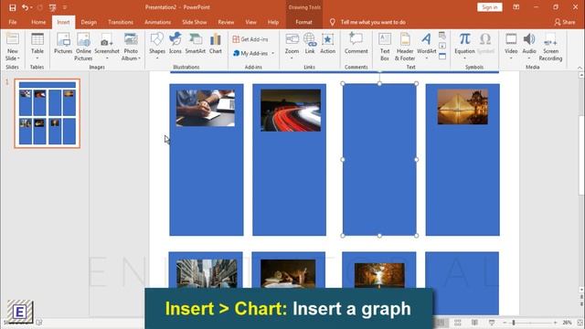Select the handwriting photo on the slide

(x=206, y=108)
